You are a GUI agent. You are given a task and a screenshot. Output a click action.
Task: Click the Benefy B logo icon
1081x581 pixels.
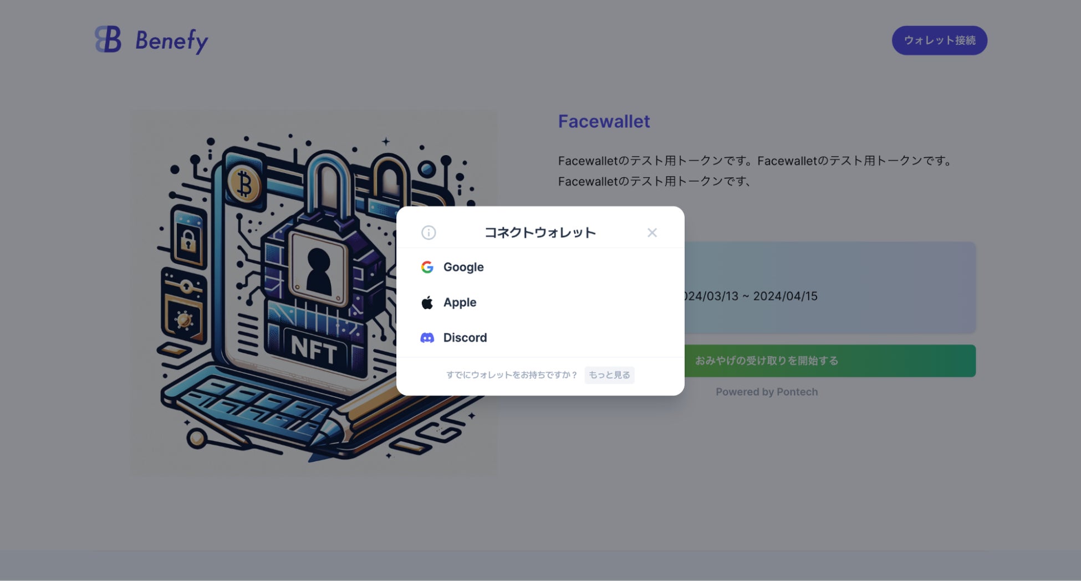pos(108,39)
